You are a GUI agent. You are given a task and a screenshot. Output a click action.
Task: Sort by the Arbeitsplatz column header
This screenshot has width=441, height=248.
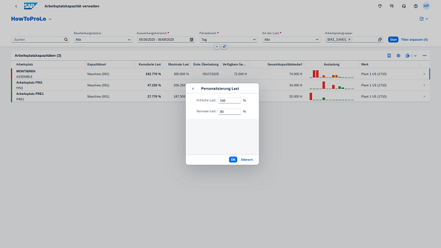pos(48,64)
